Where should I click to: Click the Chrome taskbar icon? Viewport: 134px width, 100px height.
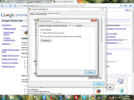tap(92, 97)
